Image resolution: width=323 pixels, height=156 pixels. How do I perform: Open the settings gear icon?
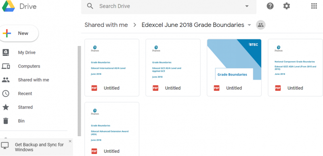point(287,6)
